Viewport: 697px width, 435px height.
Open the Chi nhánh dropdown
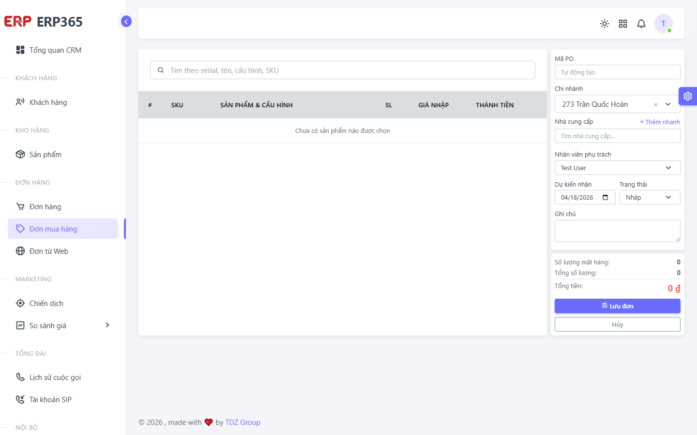click(x=618, y=104)
